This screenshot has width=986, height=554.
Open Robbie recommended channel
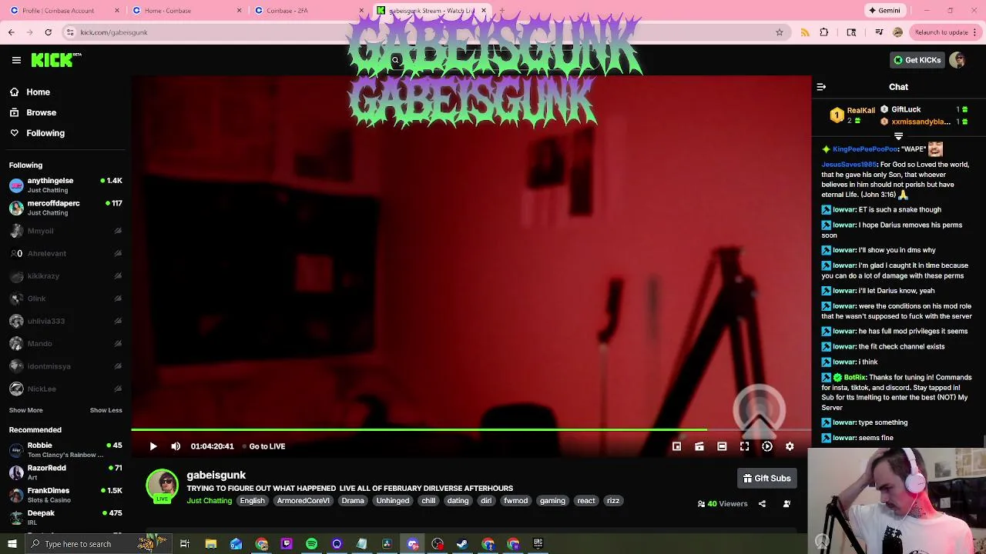click(x=65, y=450)
